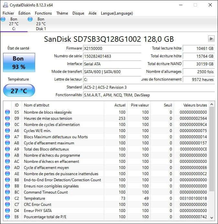Viewport: 218px width, 224px height.
Task: Click the Total écriture NAND value 30159 GB
Action: coord(199,64)
